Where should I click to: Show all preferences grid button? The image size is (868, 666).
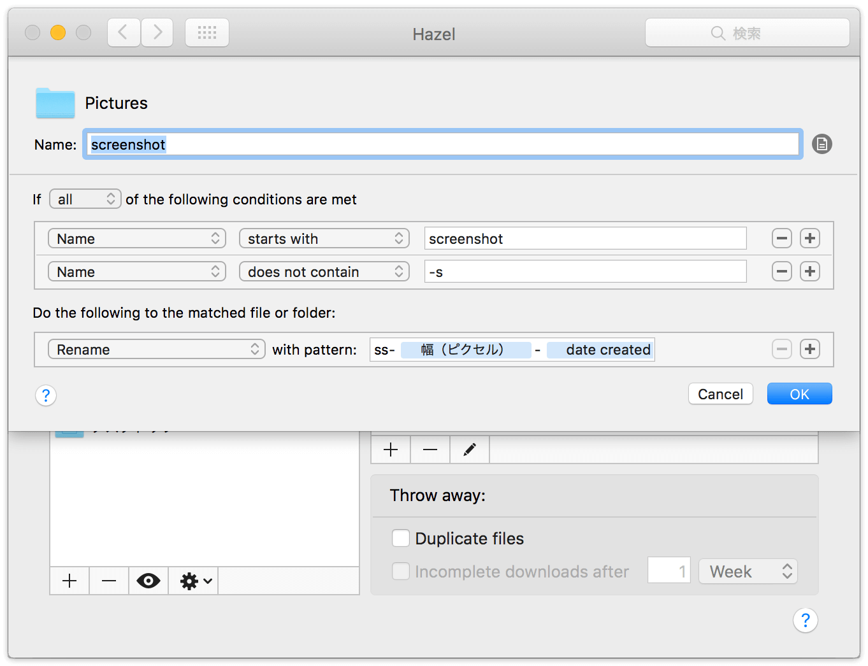(207, 32)
